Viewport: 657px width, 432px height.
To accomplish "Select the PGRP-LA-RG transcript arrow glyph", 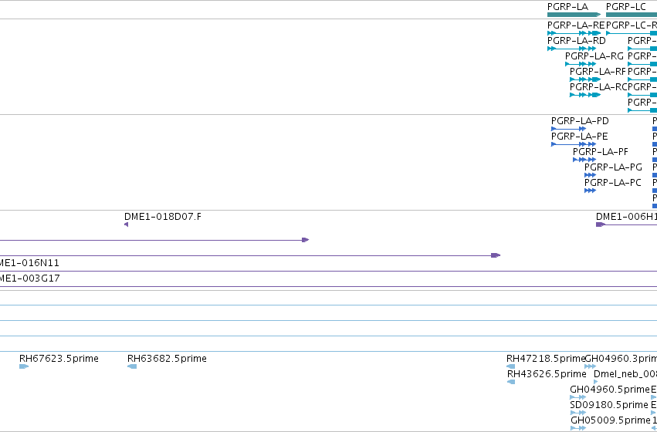I will [581, 64].
